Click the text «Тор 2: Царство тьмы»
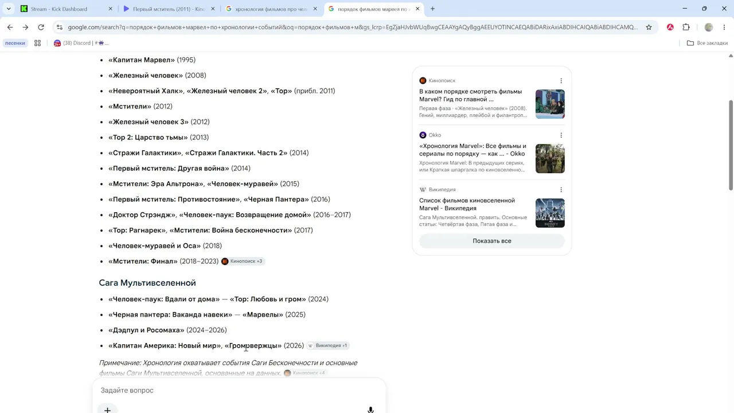Image resolution: width=734 pixels, height=413 pixels. click(148, 138)
